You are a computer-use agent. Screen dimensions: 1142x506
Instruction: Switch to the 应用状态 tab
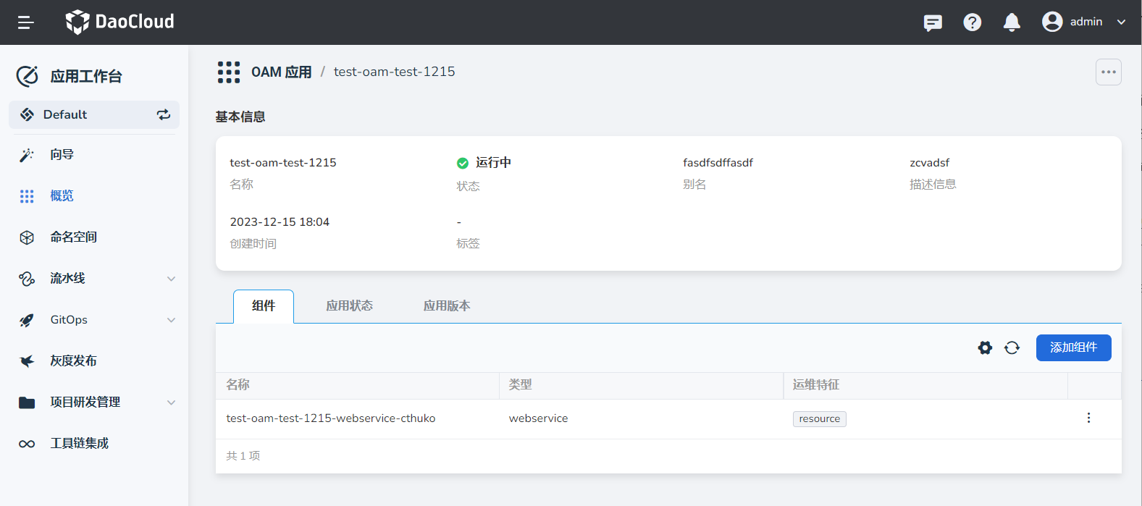tap(349, 306)
